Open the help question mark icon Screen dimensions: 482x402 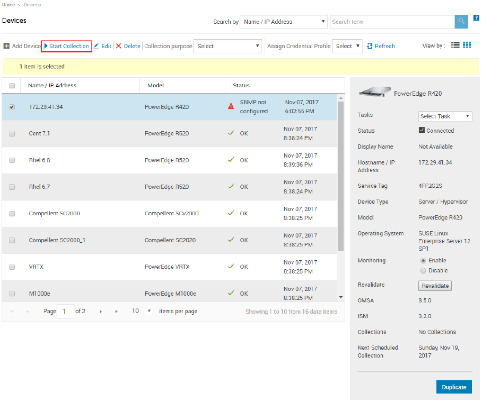point(476,18)
